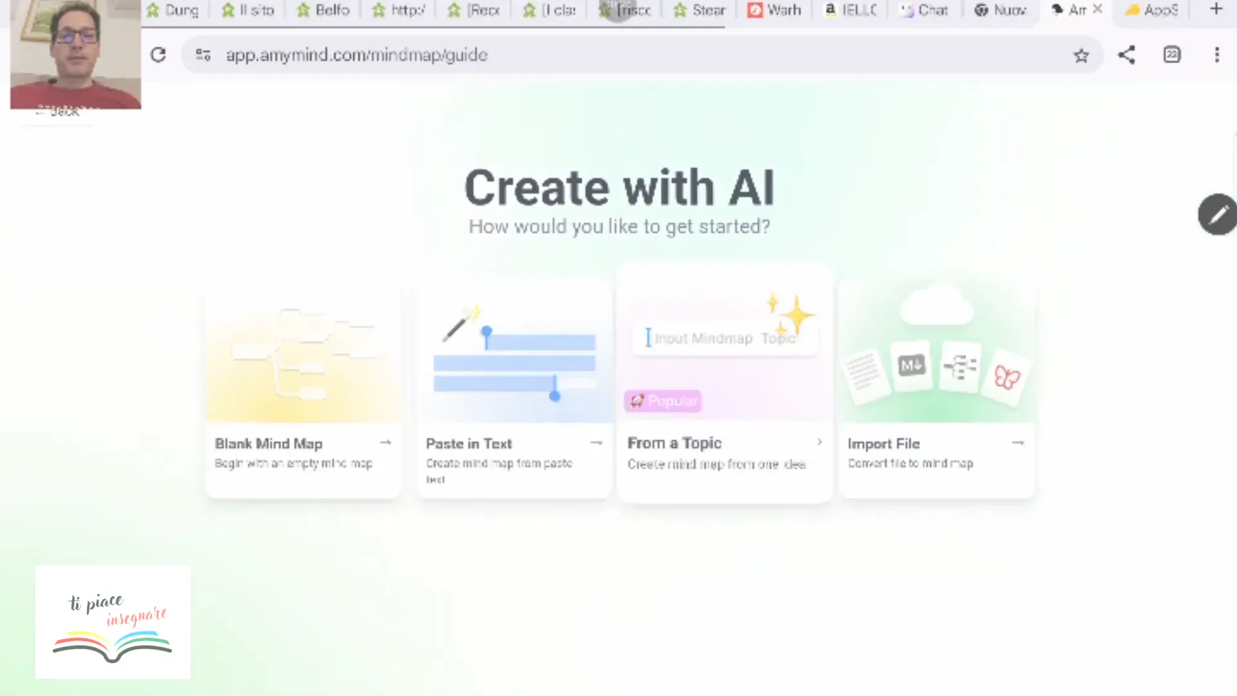Open the tab counter showing 23 tabs

pos(1172,55)
